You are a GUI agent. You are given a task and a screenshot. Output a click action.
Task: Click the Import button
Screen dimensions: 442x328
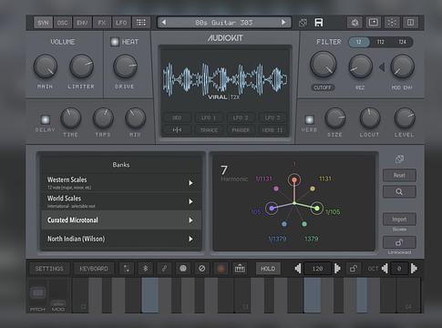click(399, 220)
